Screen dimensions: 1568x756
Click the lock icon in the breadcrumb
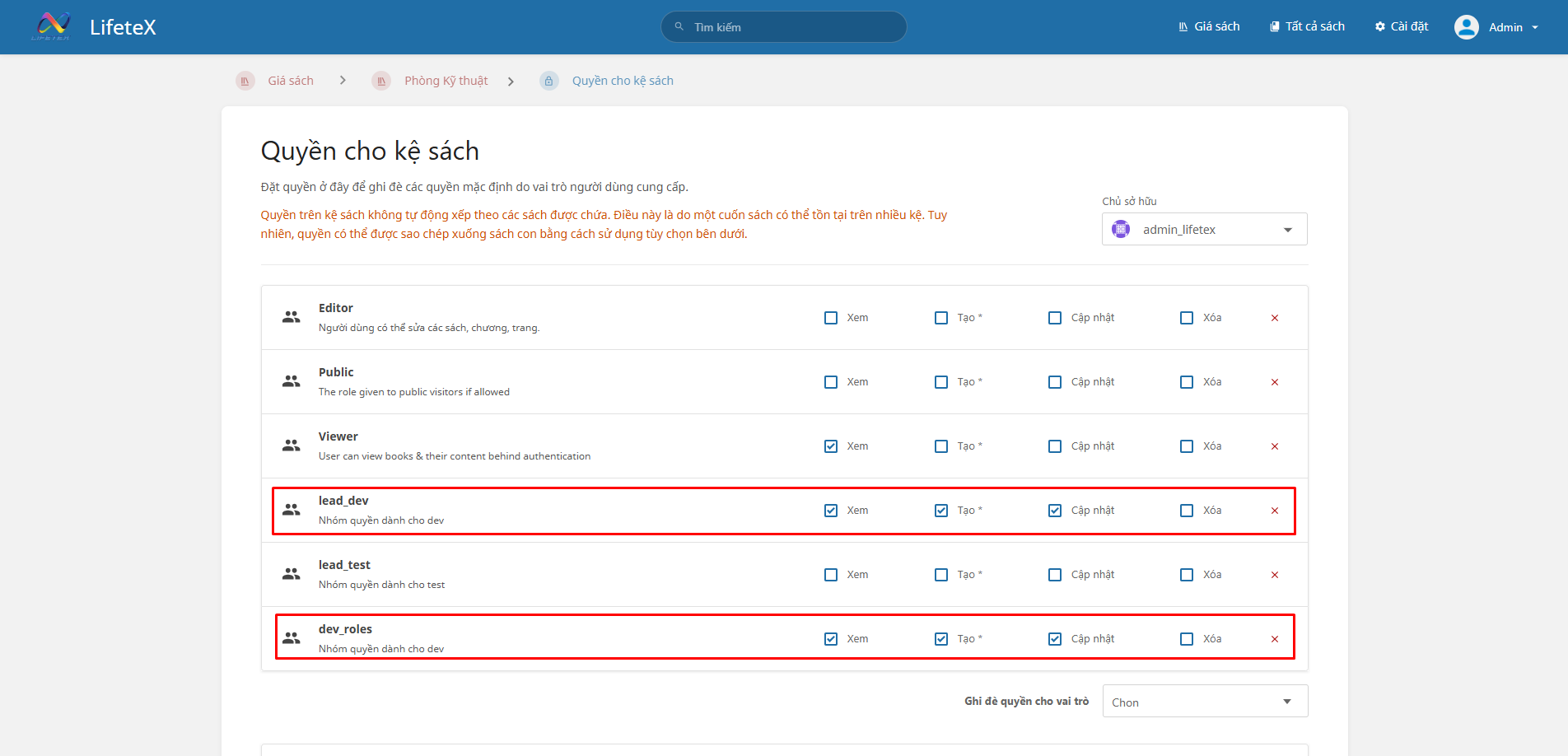[548, 81]
